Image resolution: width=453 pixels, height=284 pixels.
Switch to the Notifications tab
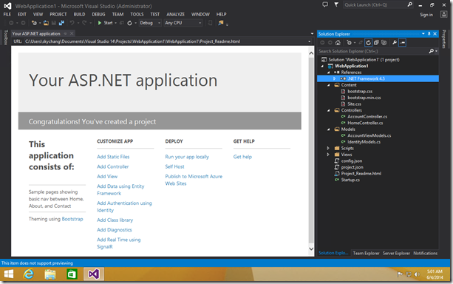coord(425,254)
